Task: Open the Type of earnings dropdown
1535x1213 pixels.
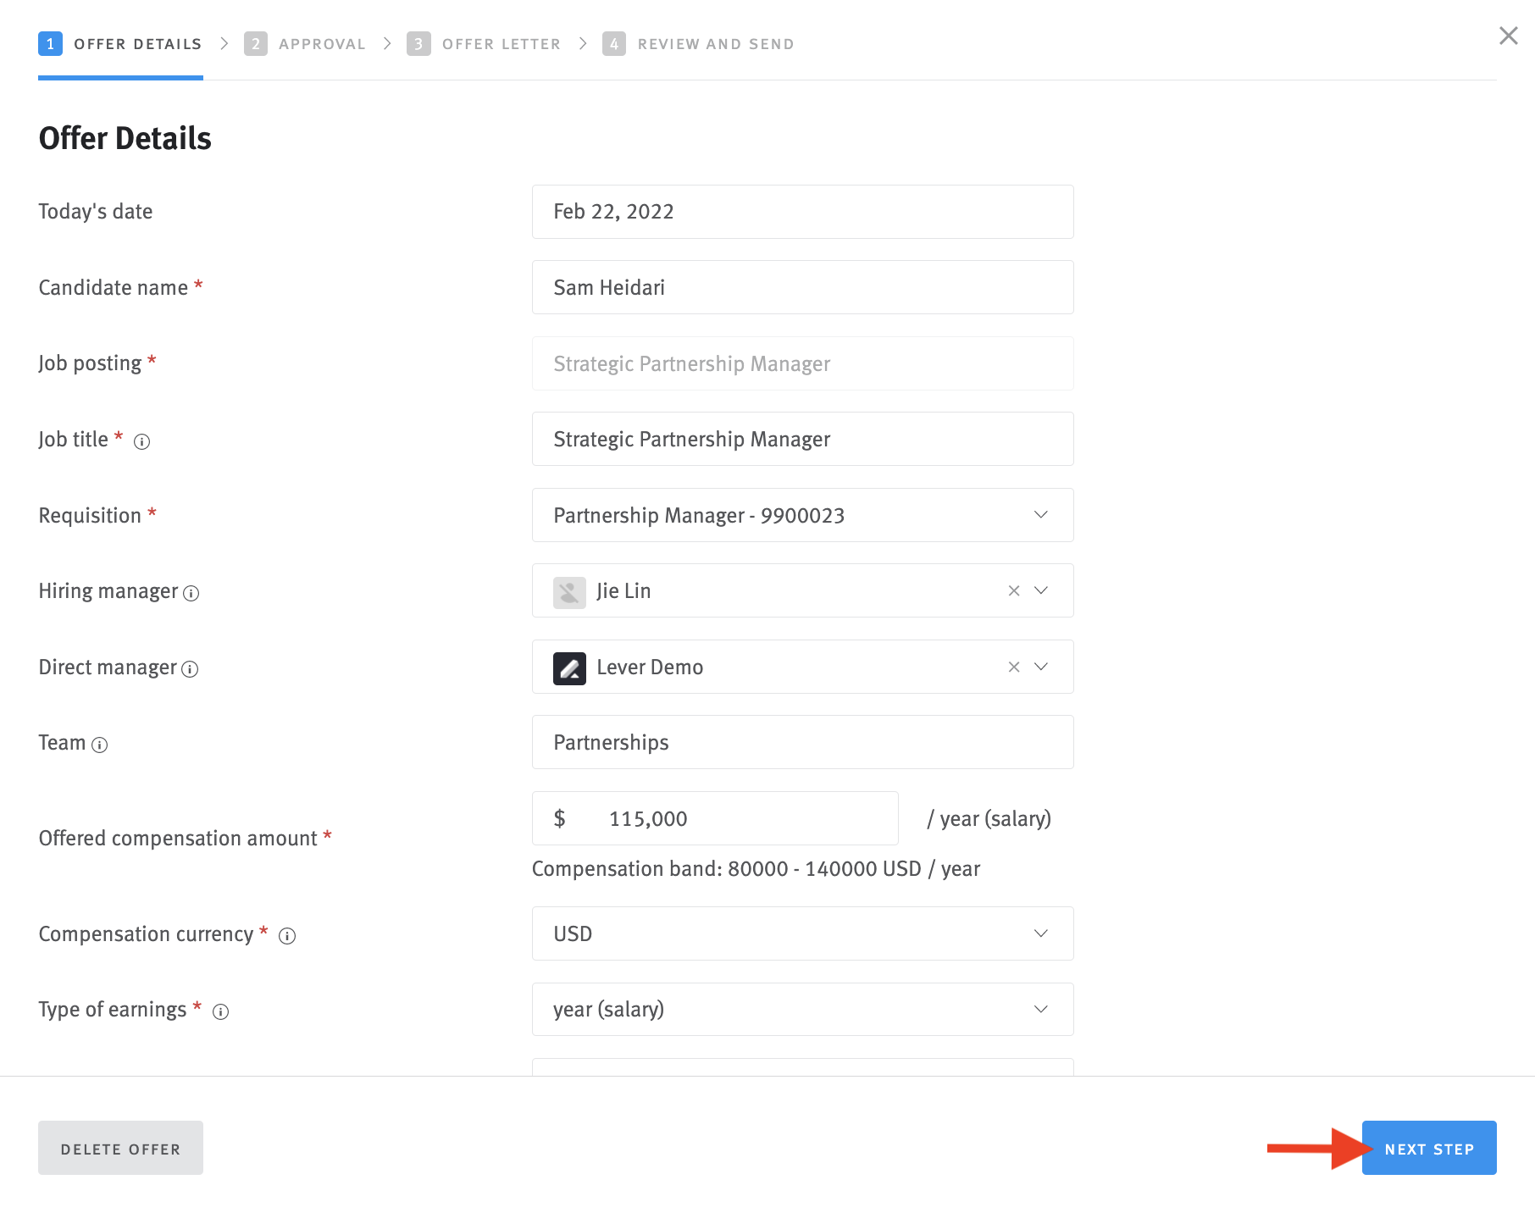Action: click(1040, 1009)
